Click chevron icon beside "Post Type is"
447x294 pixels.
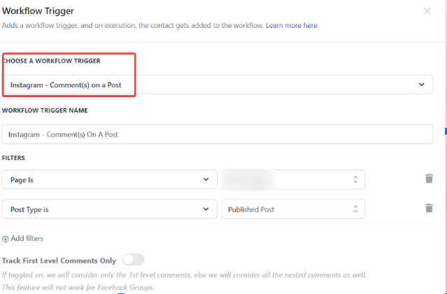(206, 209)
